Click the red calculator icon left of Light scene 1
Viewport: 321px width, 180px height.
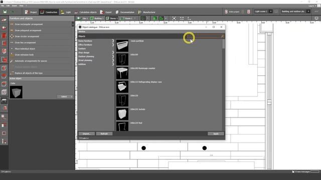click(249, 11)
